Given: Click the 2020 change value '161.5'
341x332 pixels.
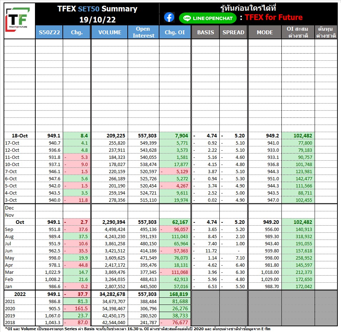Looking at the screenshot, I should (81, 309).
